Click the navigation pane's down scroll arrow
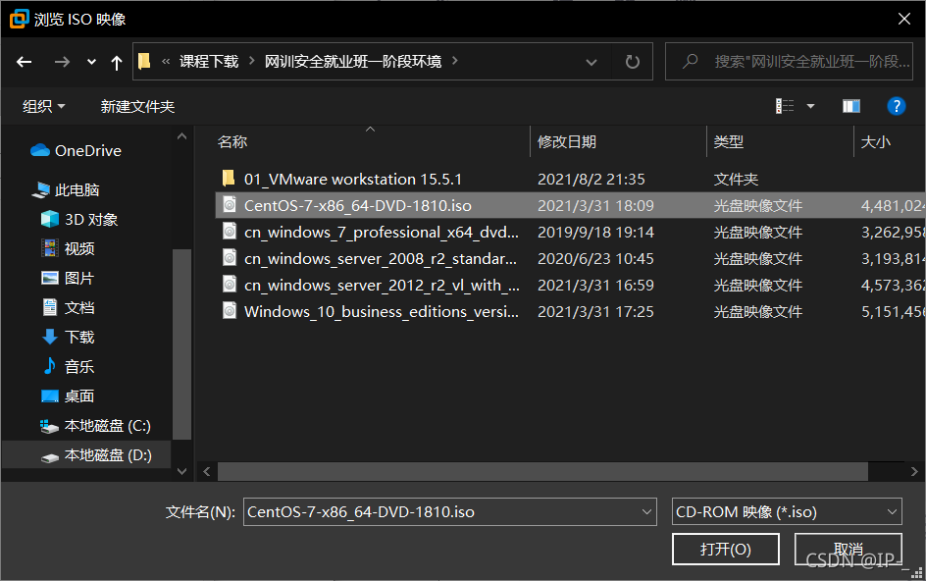 point(181,471)
